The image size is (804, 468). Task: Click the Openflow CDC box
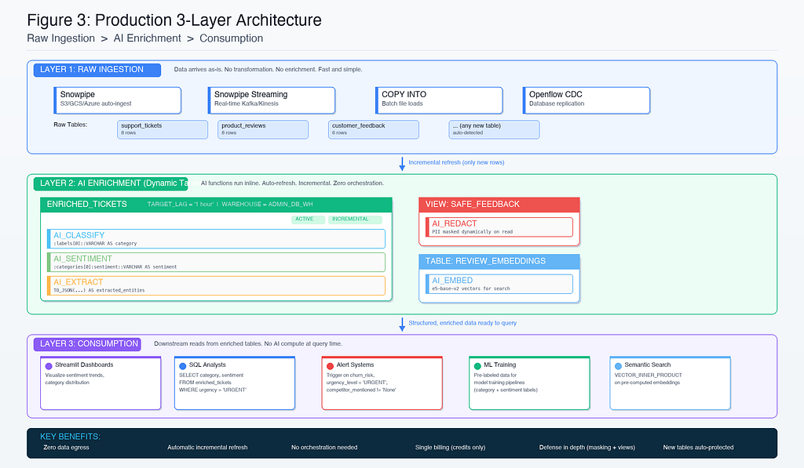586,100
